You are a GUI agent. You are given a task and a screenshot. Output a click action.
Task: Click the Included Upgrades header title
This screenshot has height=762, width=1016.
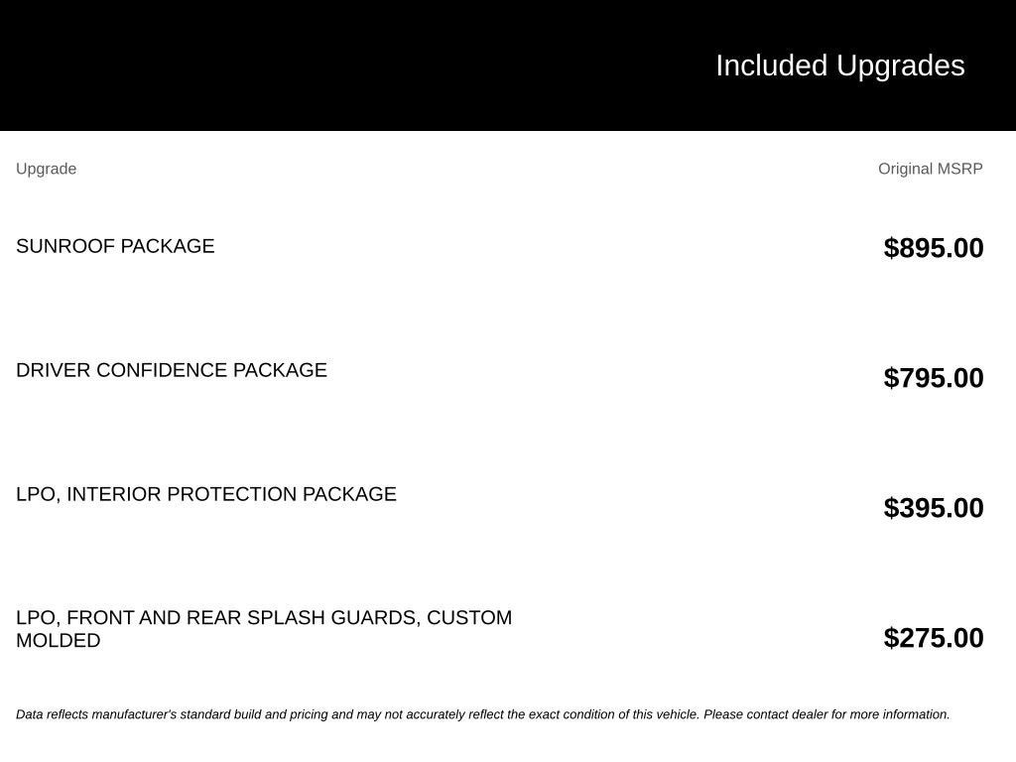coord(839,66)
